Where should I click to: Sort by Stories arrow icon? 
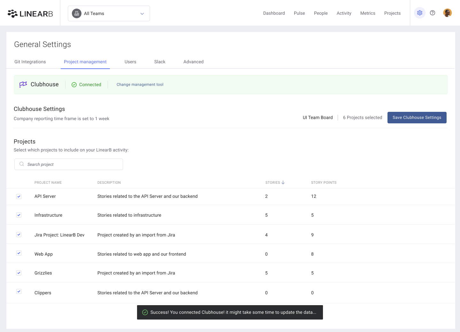coord(283,182)
